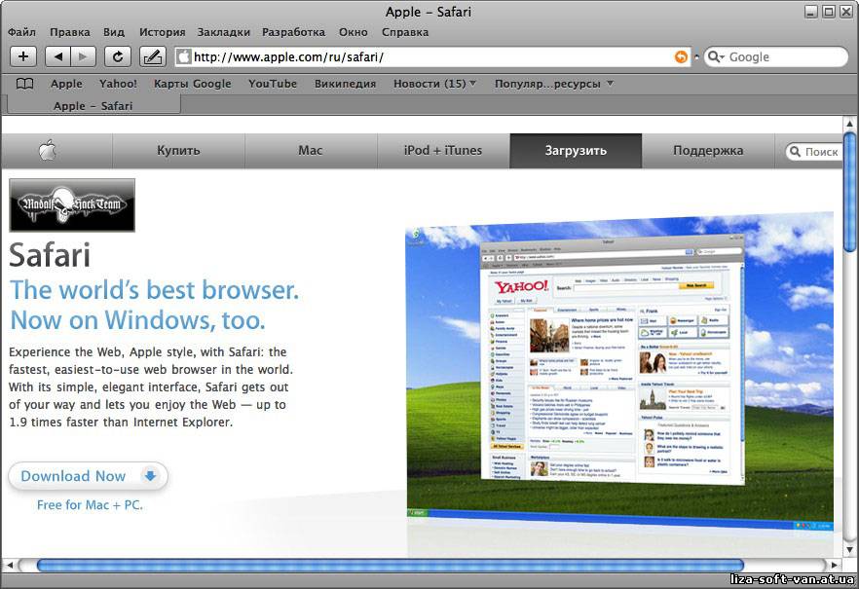
Task: Click the pencil report bug button
Action: click(153, 56)
